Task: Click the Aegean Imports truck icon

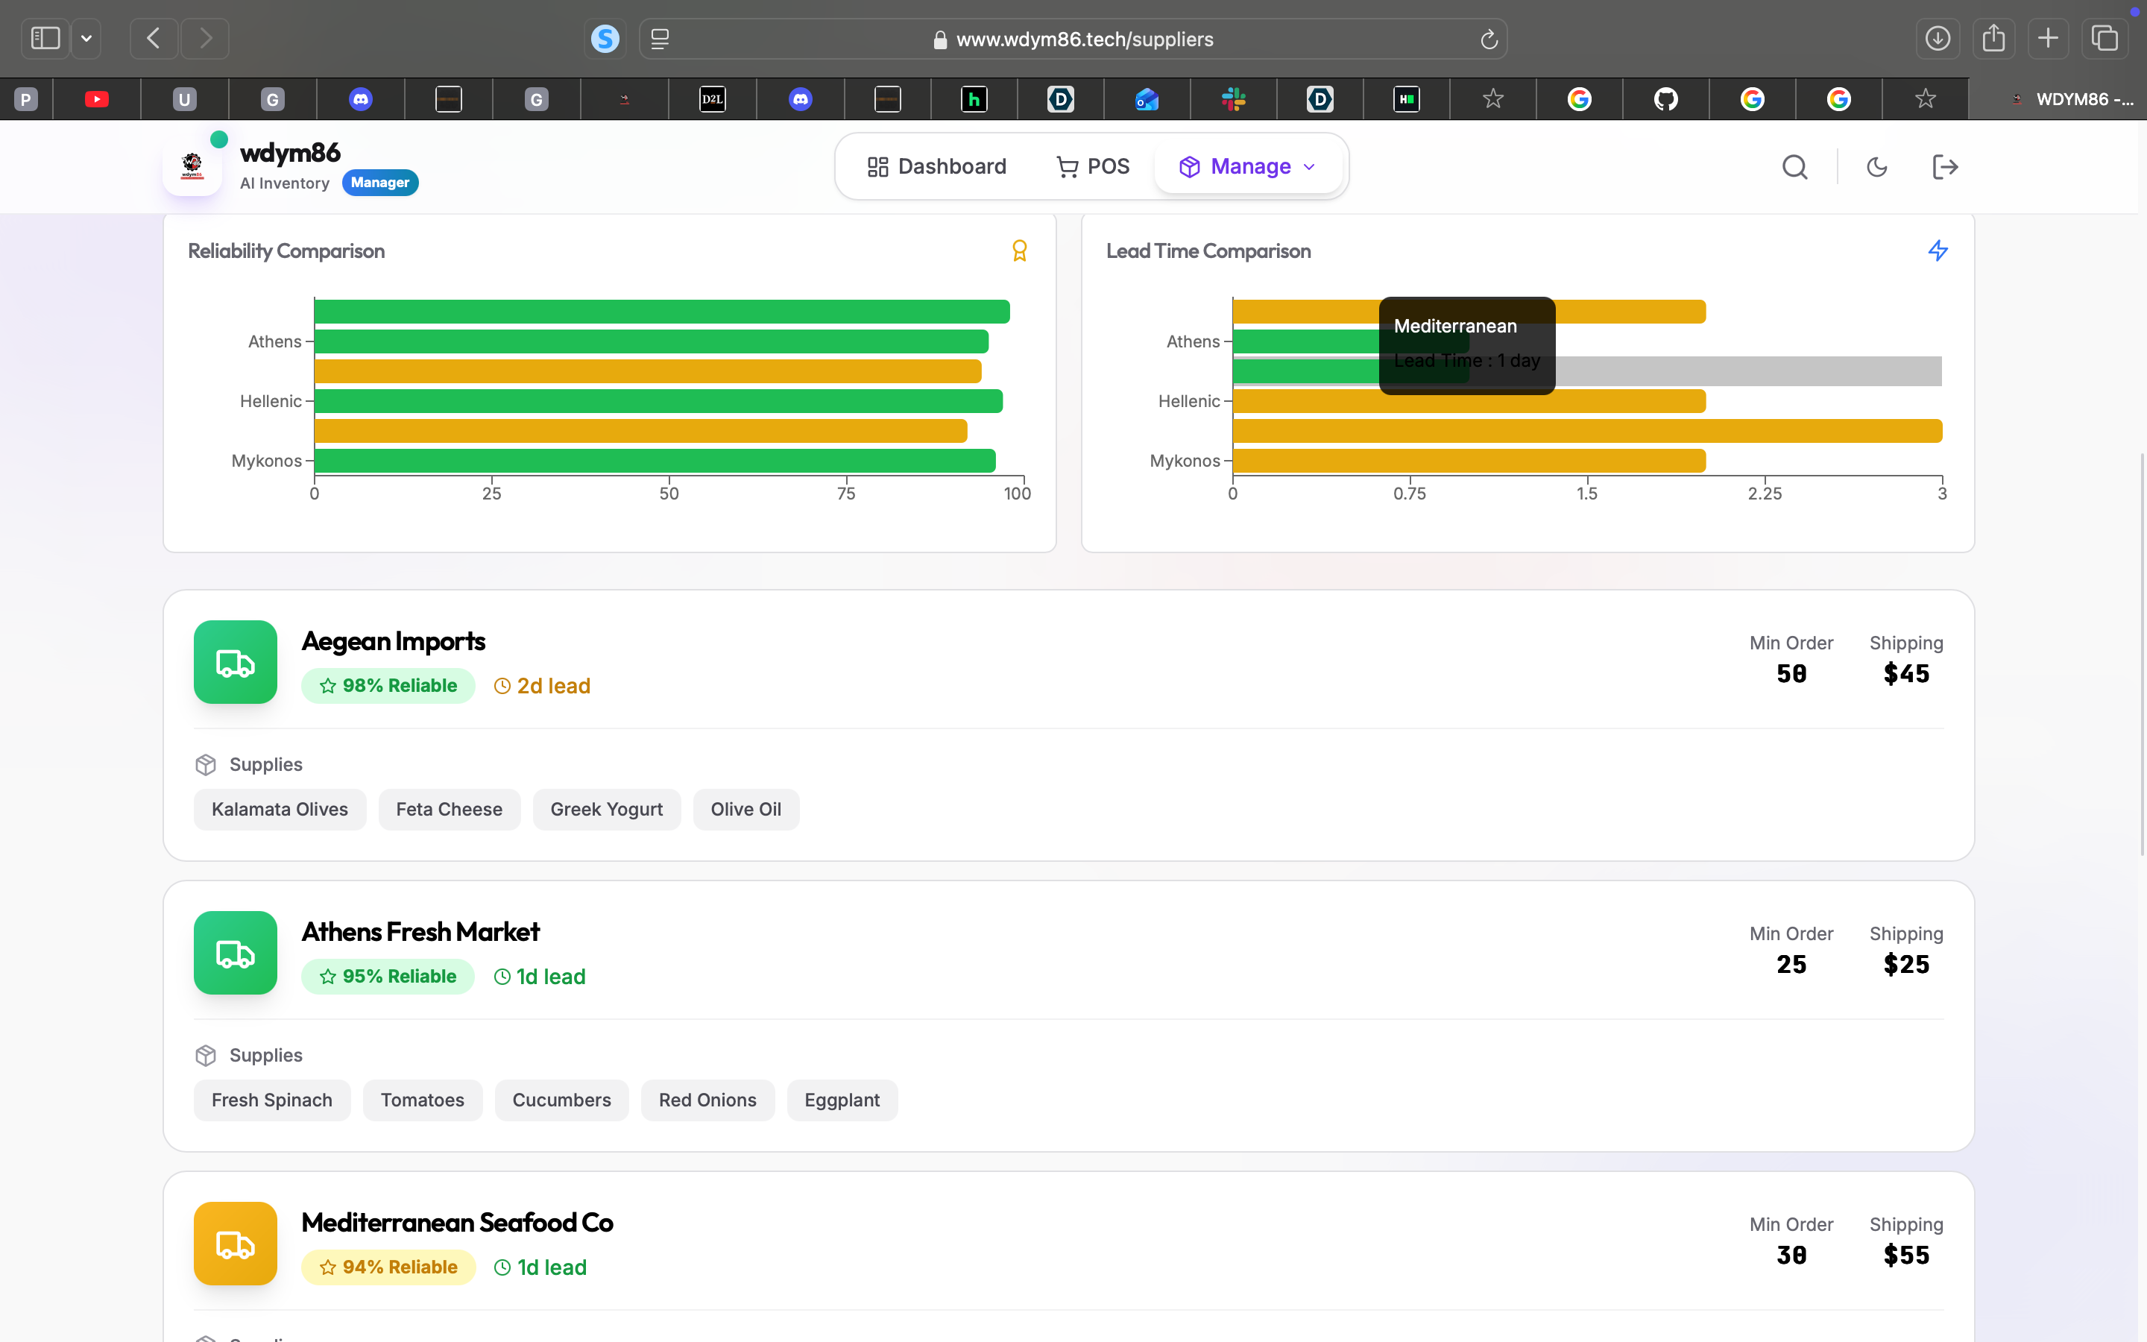Action: 235,662
